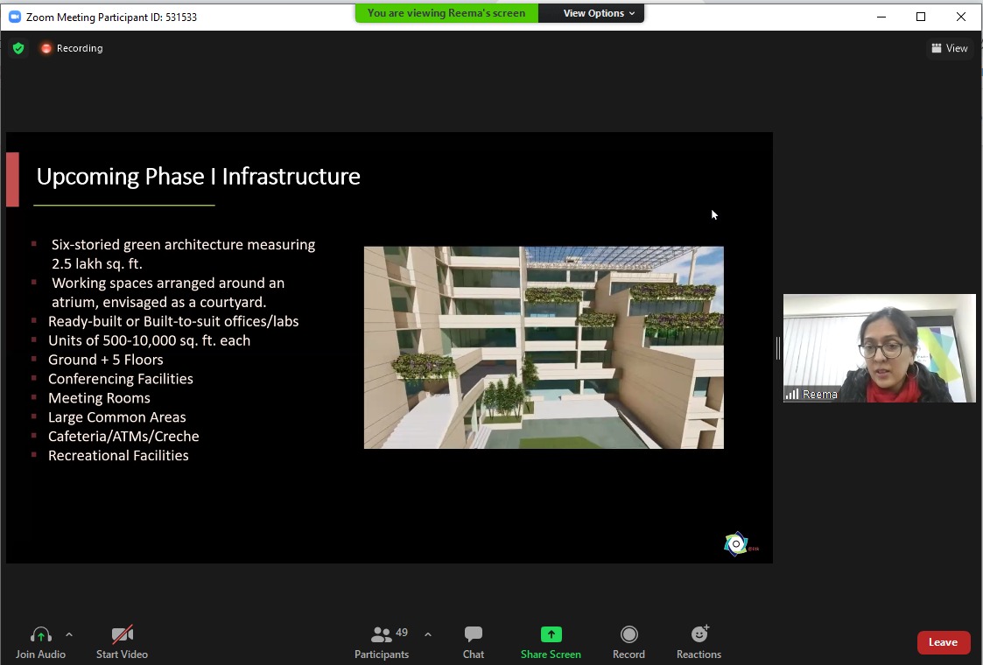
Task: Click the Zoom Meeting title bar icon
Action: (x=14, y=17)
